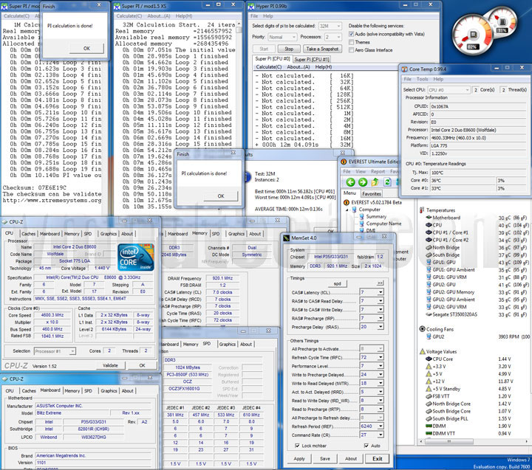Check Aero Glass Interface checkbox
The image size is (532, 470).
(x=351, y=50)
